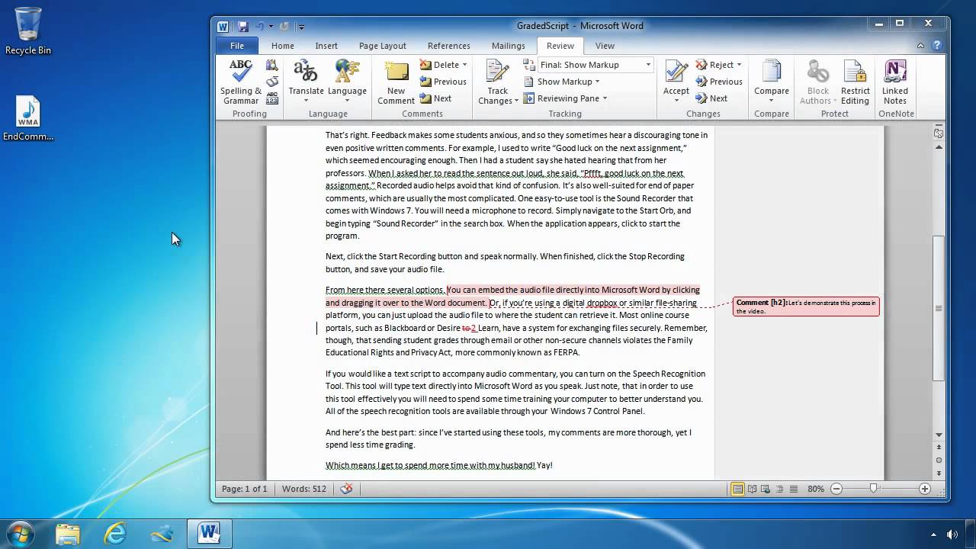Click the proofing errors status bar icon

(346, 489)
